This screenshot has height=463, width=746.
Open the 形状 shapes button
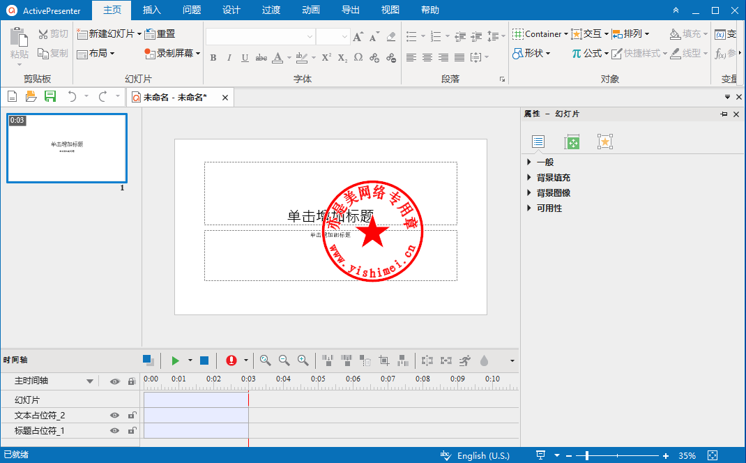pyautogui.click(x=531, y=53)
